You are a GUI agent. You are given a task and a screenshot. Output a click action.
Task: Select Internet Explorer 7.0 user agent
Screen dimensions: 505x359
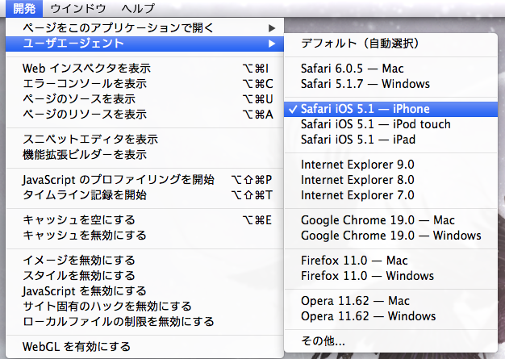[390, 195]
